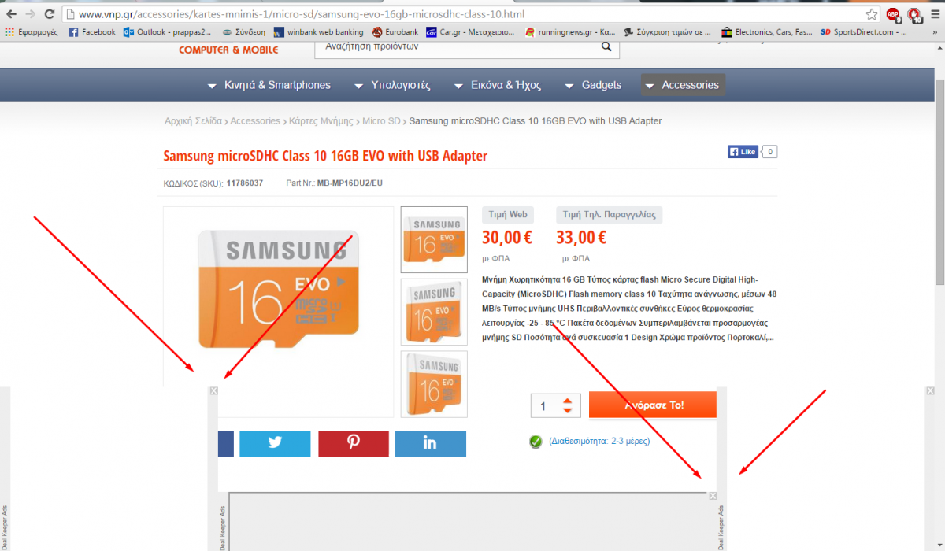Go forward with the browser forward arrow
The width and height of the screenshot is (945, 551).
coord(30,14)
